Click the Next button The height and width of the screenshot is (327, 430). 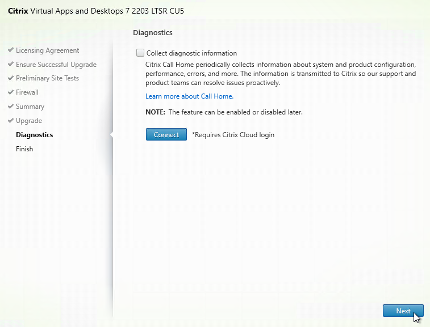point(403,311)
